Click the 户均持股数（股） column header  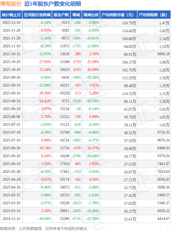154,15
